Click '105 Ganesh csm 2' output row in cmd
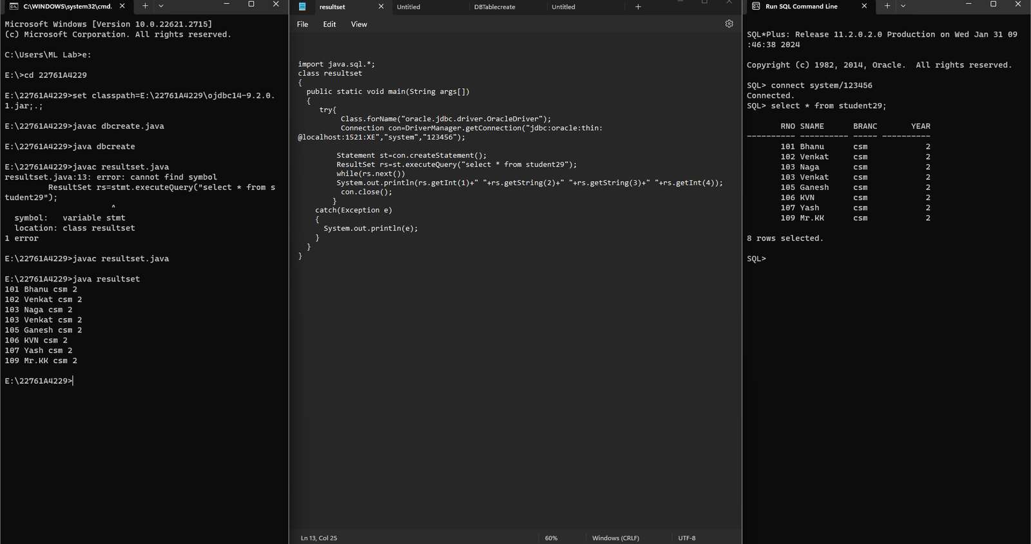The width and height of the screenshot is (1031, 544). [x=43, y=330]
